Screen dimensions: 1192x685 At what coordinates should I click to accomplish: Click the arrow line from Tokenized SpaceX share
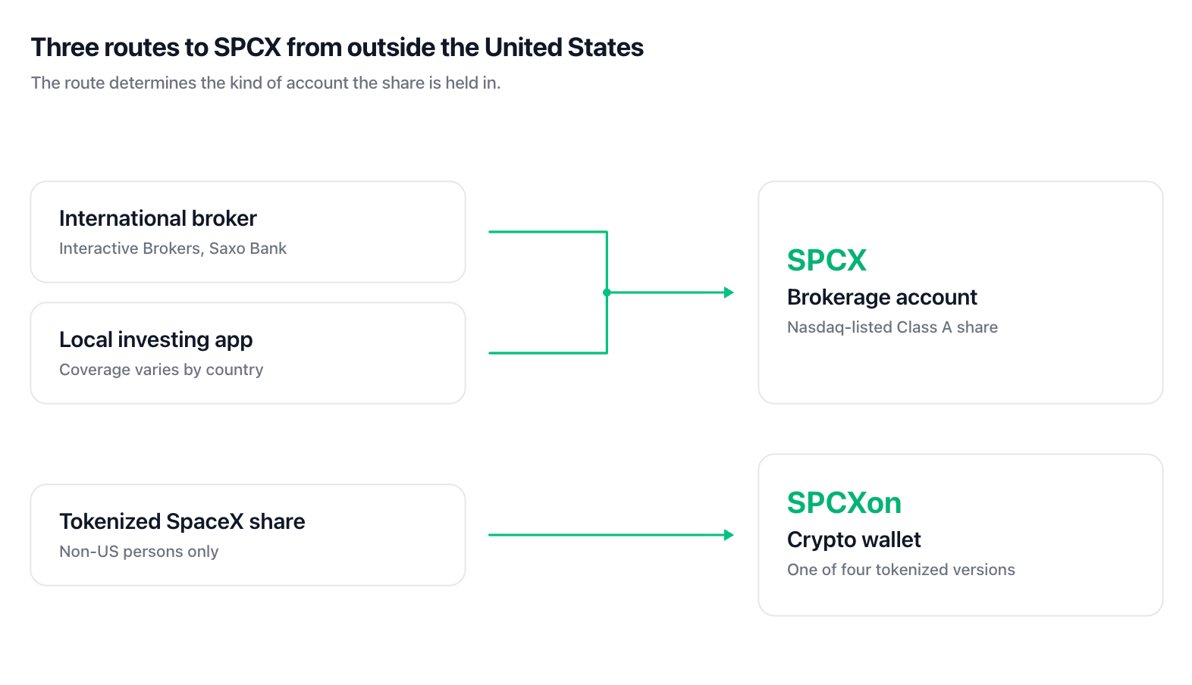point(607,535)
